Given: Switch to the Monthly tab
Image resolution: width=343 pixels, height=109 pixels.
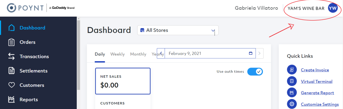Looking at the screenshot, I should coord(138,54).
